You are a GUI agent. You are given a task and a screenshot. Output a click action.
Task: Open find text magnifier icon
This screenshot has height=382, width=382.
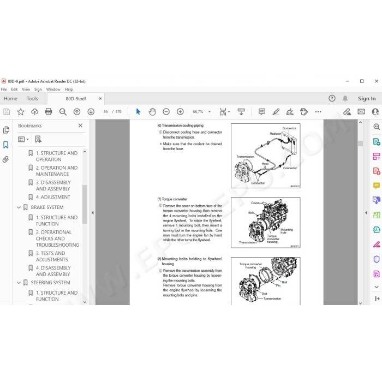(63, 112)
